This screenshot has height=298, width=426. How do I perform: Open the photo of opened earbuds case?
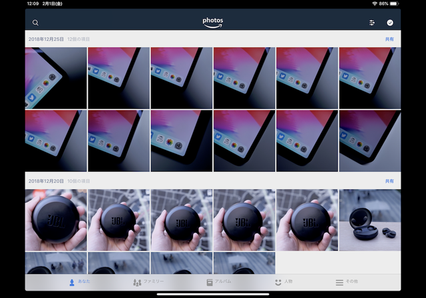point(370,220)
